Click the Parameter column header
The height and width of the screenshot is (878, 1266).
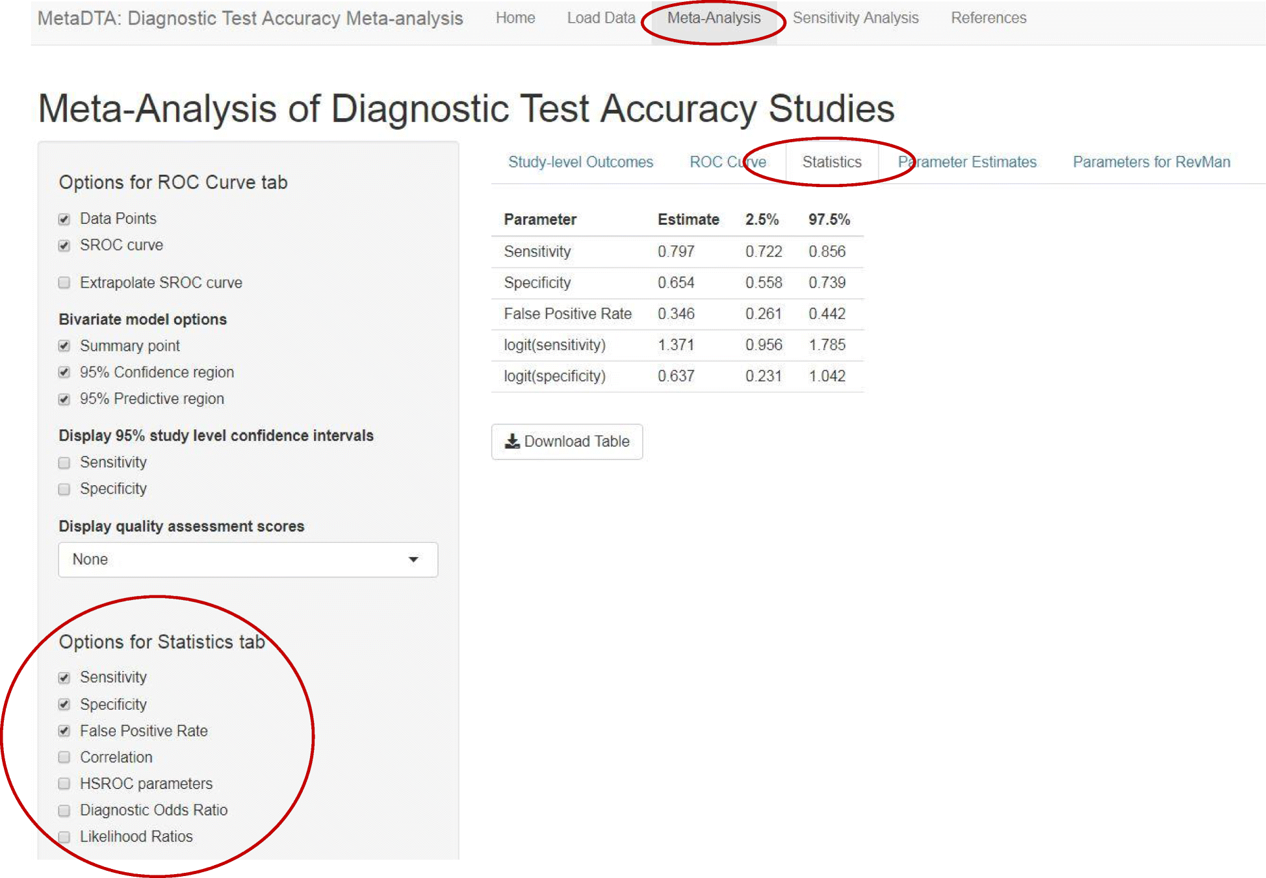540,219
